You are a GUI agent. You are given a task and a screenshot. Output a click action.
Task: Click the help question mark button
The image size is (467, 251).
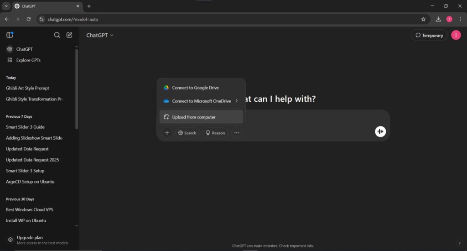(x=460, y=243)
